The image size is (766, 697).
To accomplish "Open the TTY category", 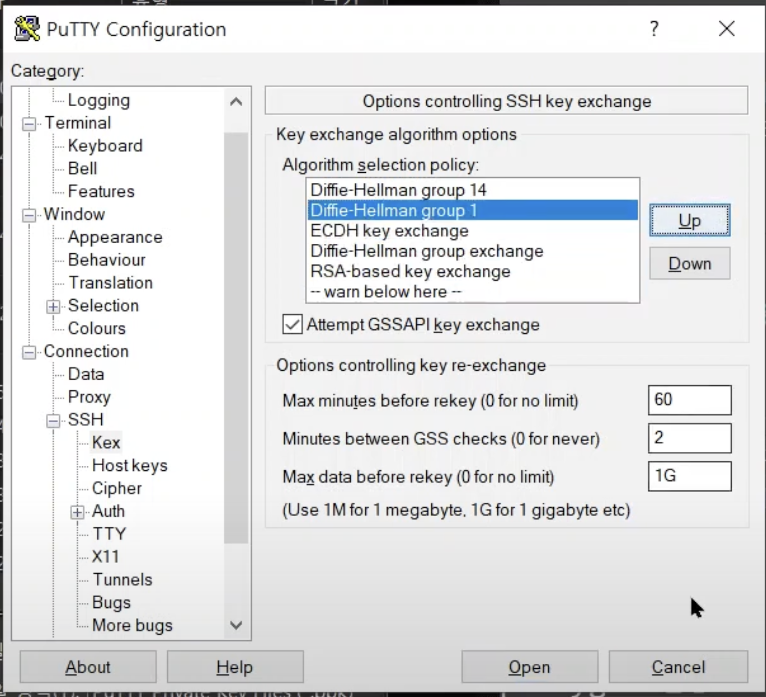I will click(x=109, y=534).
